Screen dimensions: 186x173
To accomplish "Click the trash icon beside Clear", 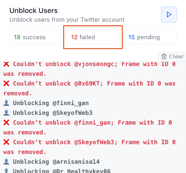I will pos(164,57).
